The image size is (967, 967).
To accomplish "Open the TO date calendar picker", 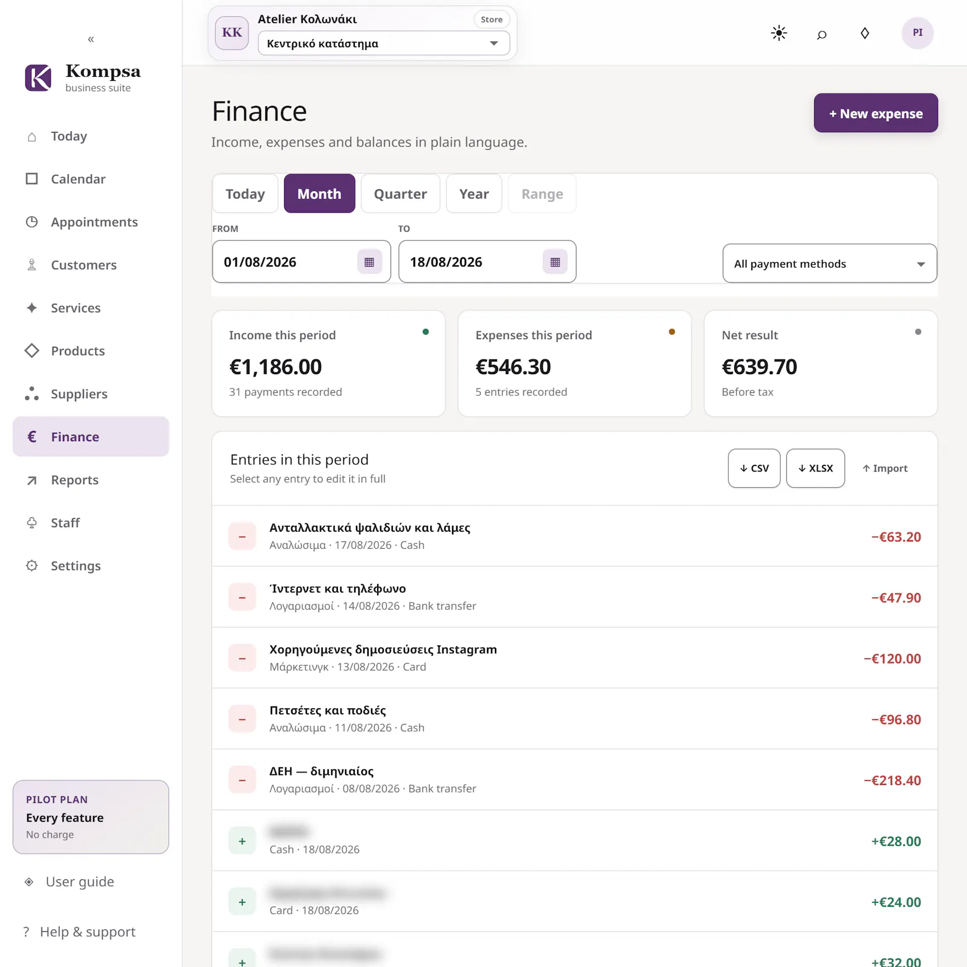I will click(x=555, y=262).
